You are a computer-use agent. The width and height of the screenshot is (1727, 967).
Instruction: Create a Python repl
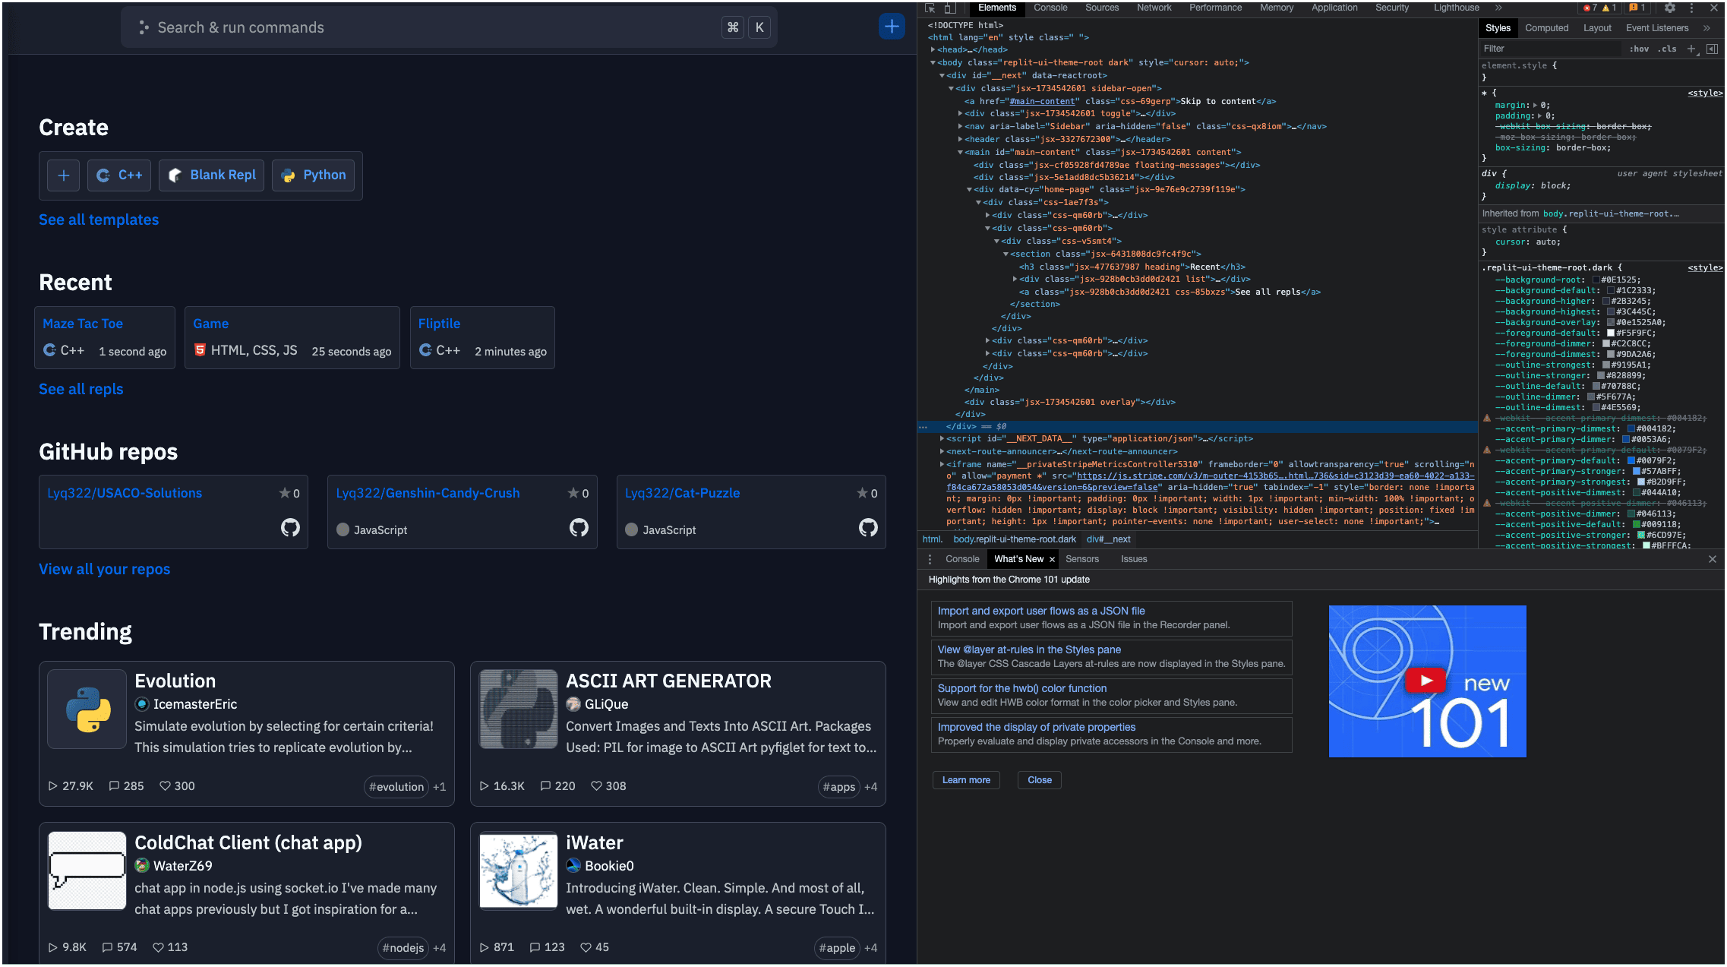[x=313, y=175]
